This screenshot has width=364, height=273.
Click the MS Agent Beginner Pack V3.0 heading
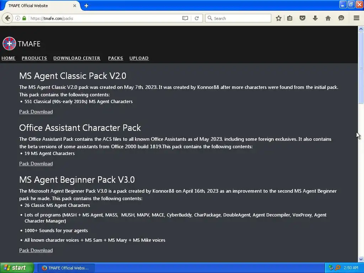coord(77,180)
